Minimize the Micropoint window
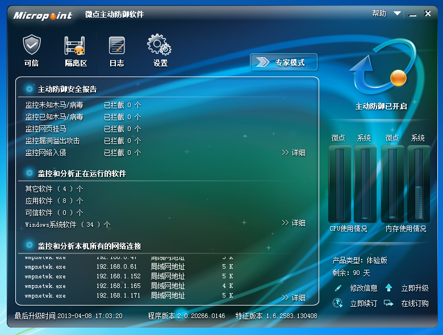This screenshot has height=335, width=443. pos(412,14)
